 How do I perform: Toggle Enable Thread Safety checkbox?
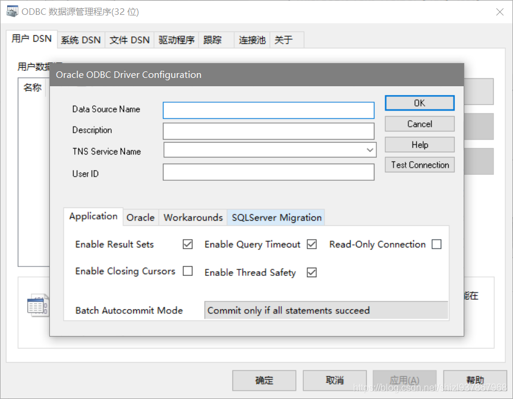[312, 272]
